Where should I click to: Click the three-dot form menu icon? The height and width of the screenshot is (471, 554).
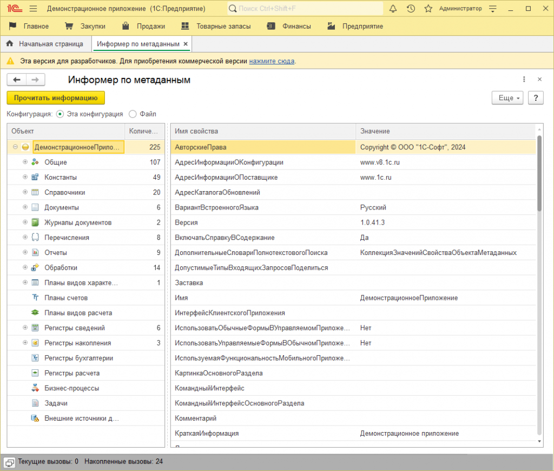tap(524, 80)
